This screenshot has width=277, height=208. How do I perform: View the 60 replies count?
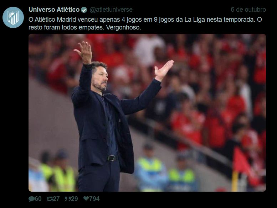point(38,199)
